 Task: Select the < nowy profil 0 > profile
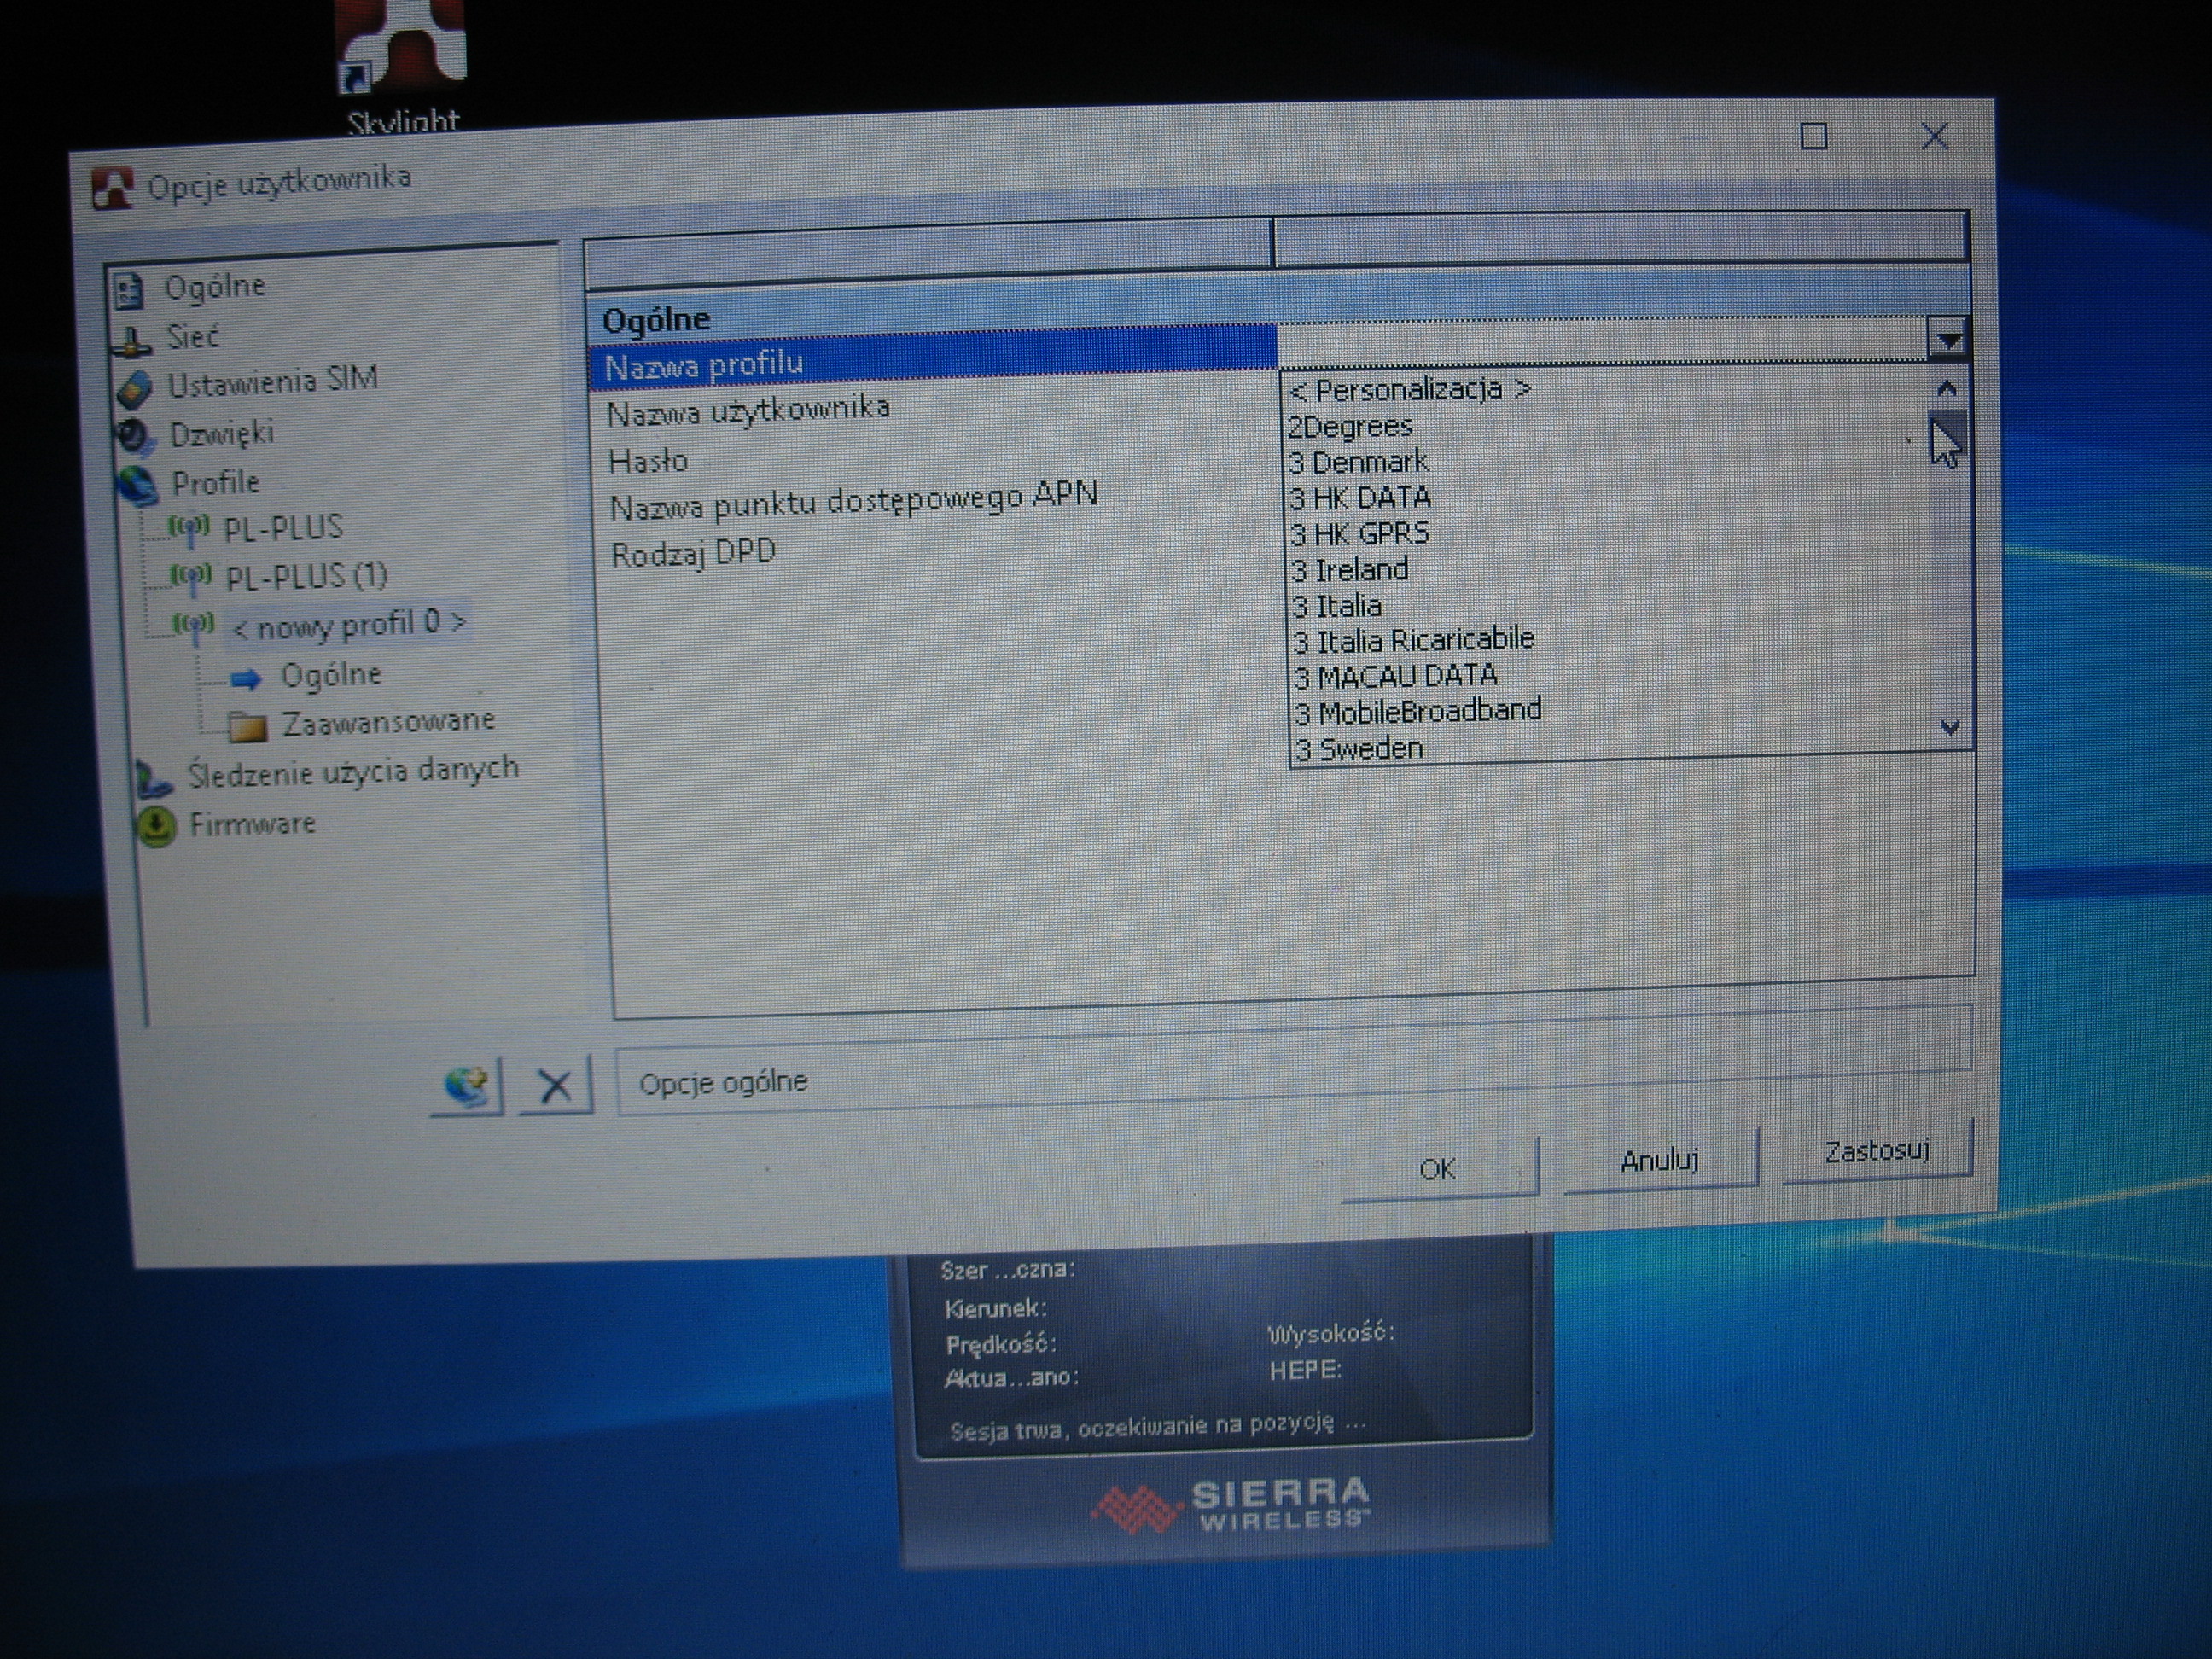(348, 625)
